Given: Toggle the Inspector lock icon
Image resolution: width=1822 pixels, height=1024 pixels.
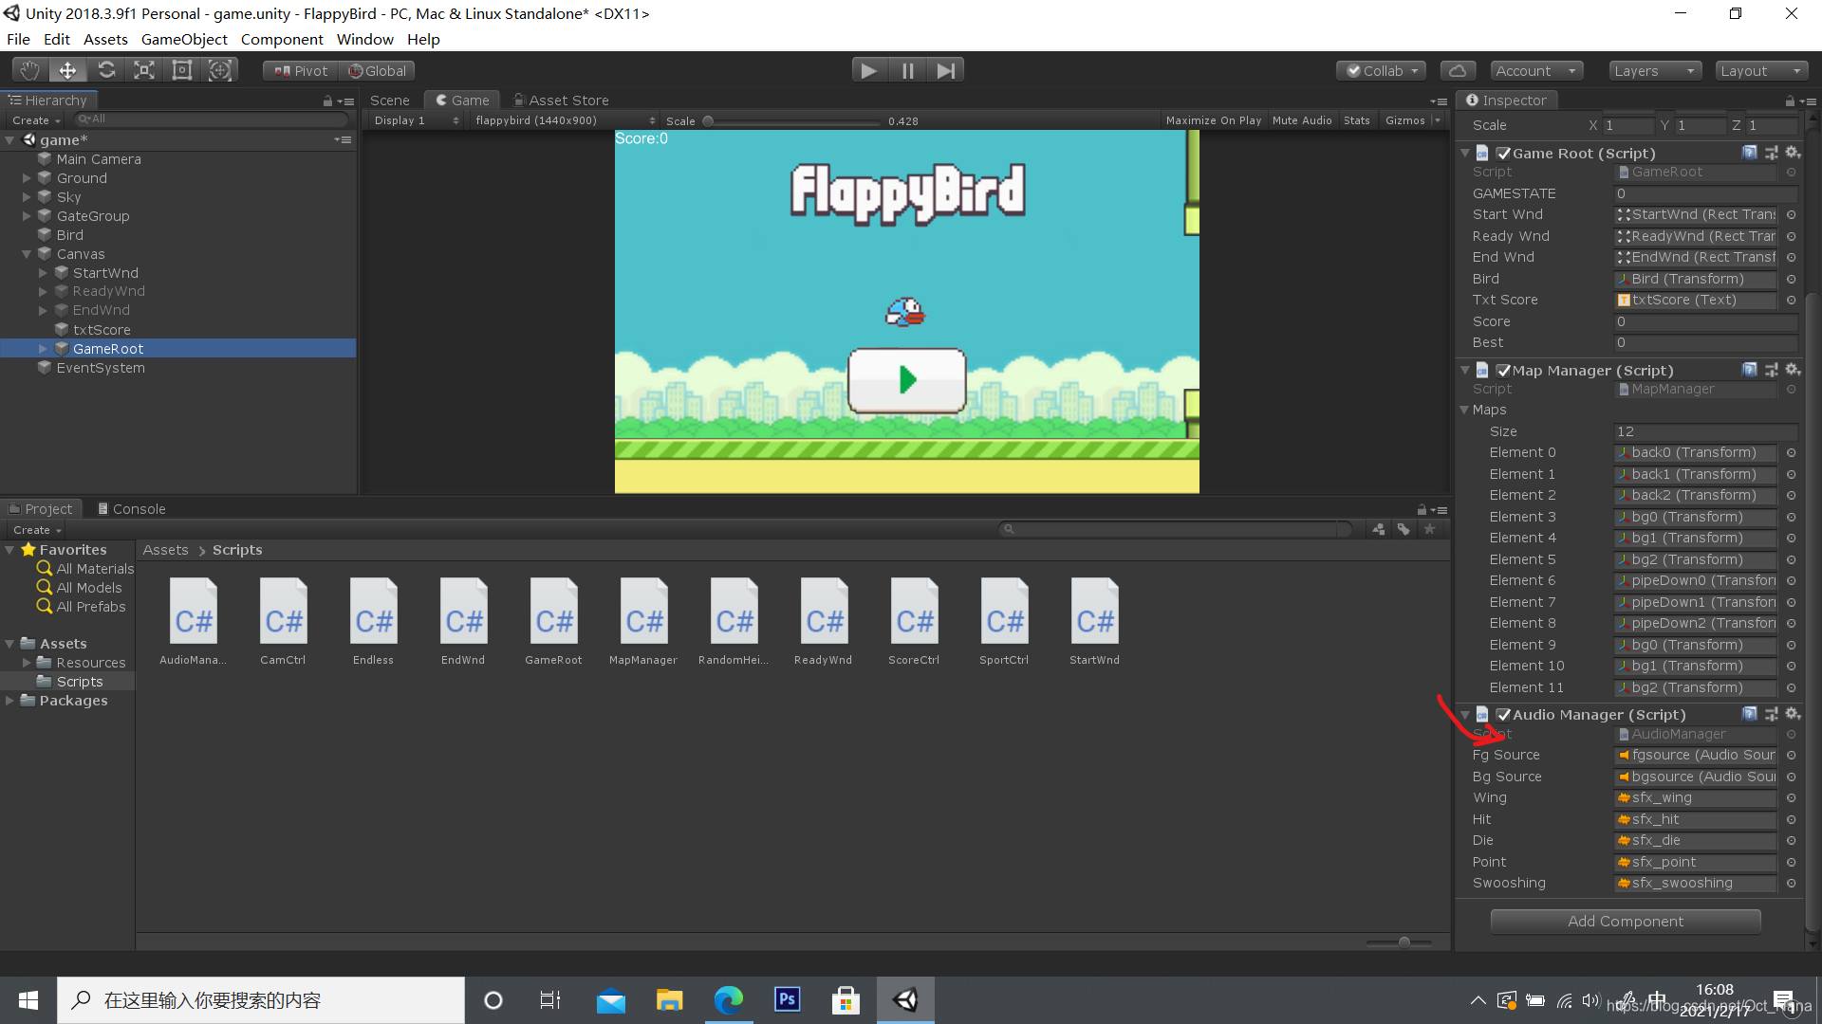Looking at the screenshot, I should (x=1789, y=101).
